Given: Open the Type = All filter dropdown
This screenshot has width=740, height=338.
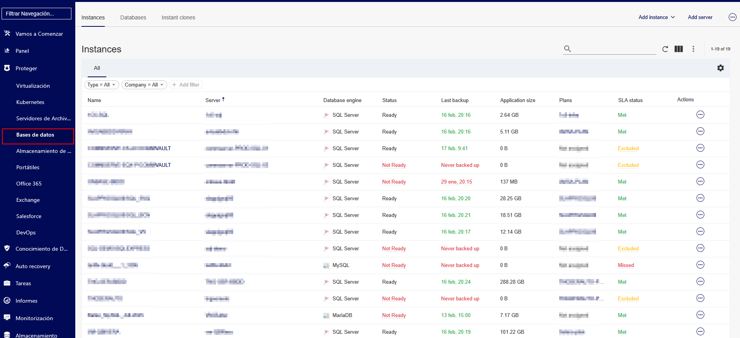Looking at the screenshot, I should 102,85.
